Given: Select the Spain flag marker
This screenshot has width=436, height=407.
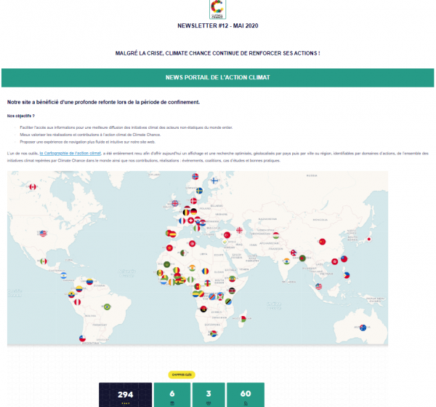Looking at the screenshot, I should (x=173, y=234).
